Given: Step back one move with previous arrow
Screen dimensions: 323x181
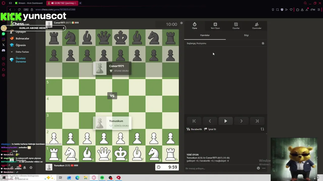Looking at the screenshot, I should pyautogui.click(x=210, y=121).
